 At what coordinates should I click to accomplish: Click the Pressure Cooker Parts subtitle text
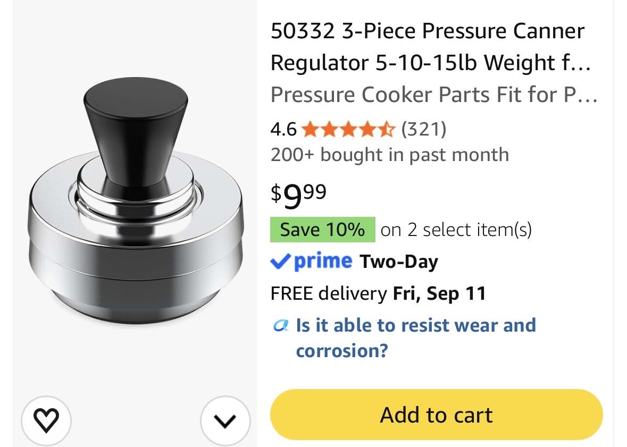tap(434, 95)
